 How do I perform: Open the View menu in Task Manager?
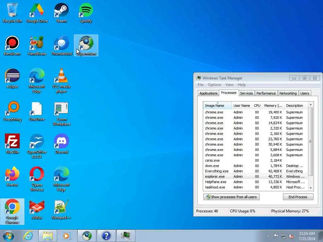pyautogui.click(x=229, y=85)
